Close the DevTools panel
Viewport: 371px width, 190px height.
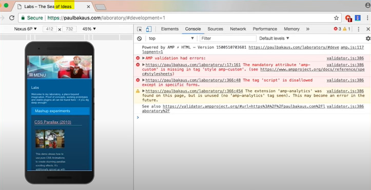tap(368, 29)
